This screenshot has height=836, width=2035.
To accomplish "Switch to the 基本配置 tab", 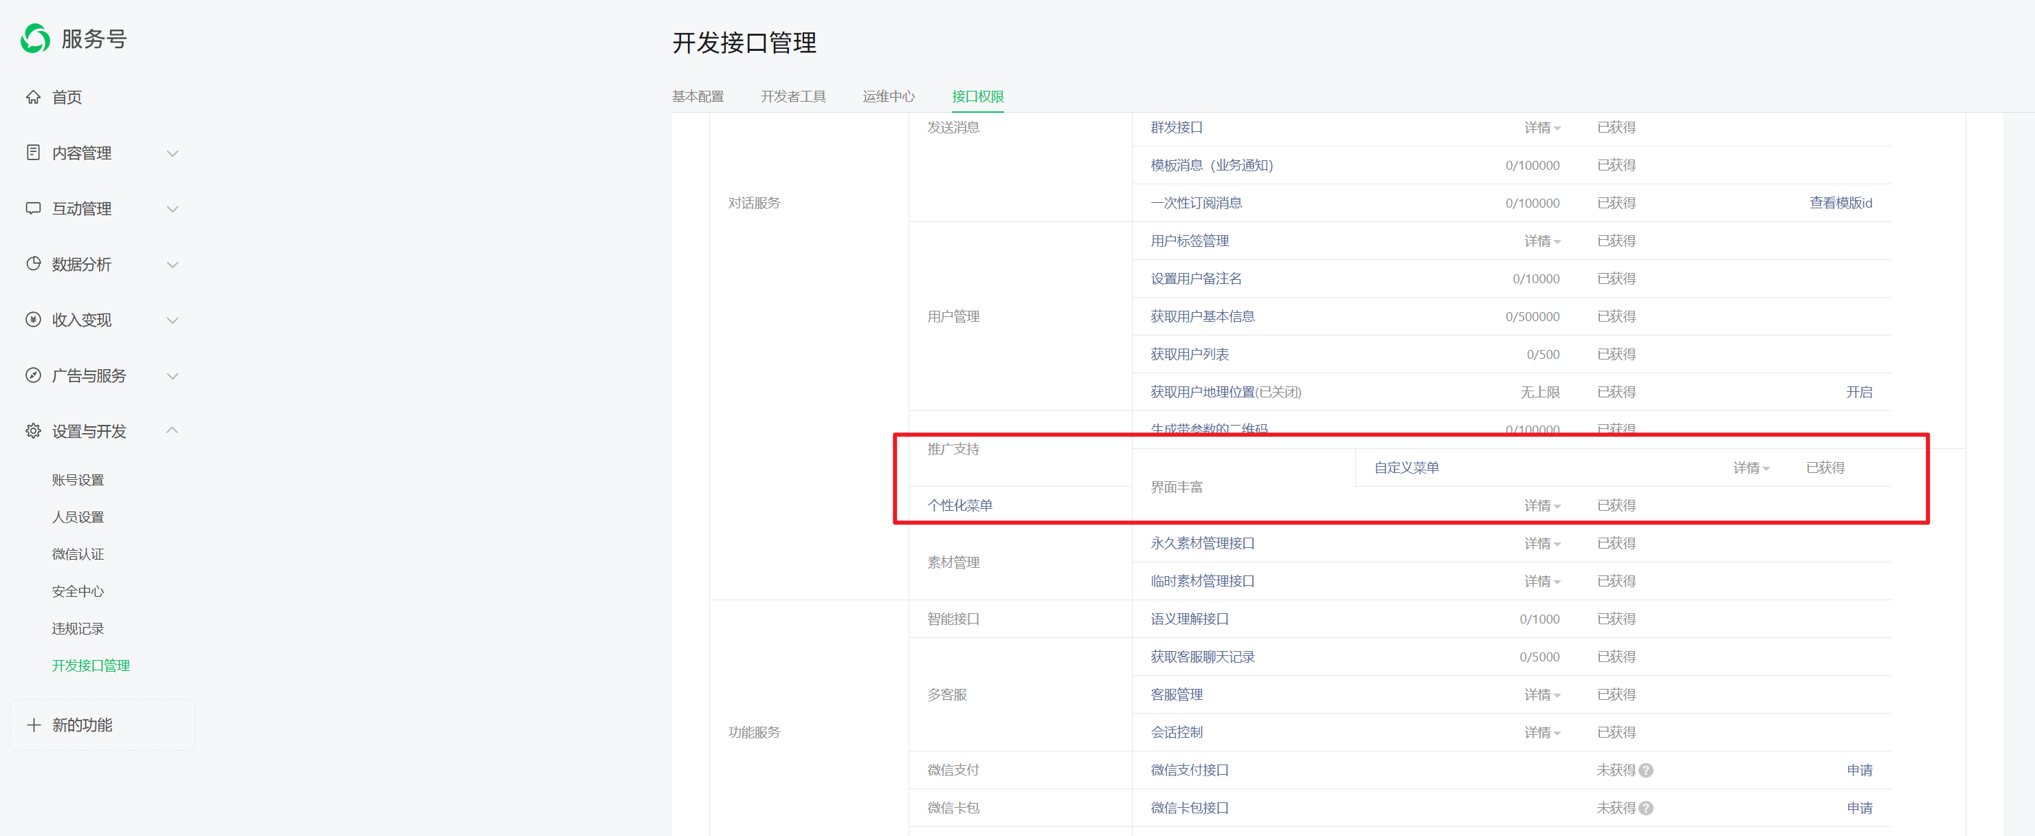I will tap(698, 96).
